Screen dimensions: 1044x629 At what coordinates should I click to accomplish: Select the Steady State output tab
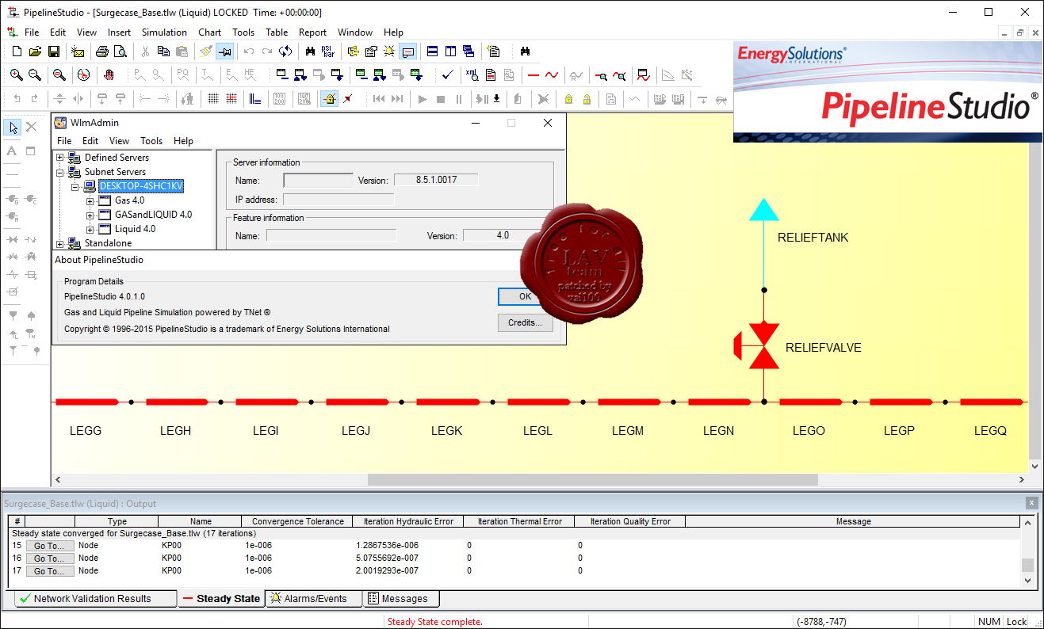pos(221,599)
